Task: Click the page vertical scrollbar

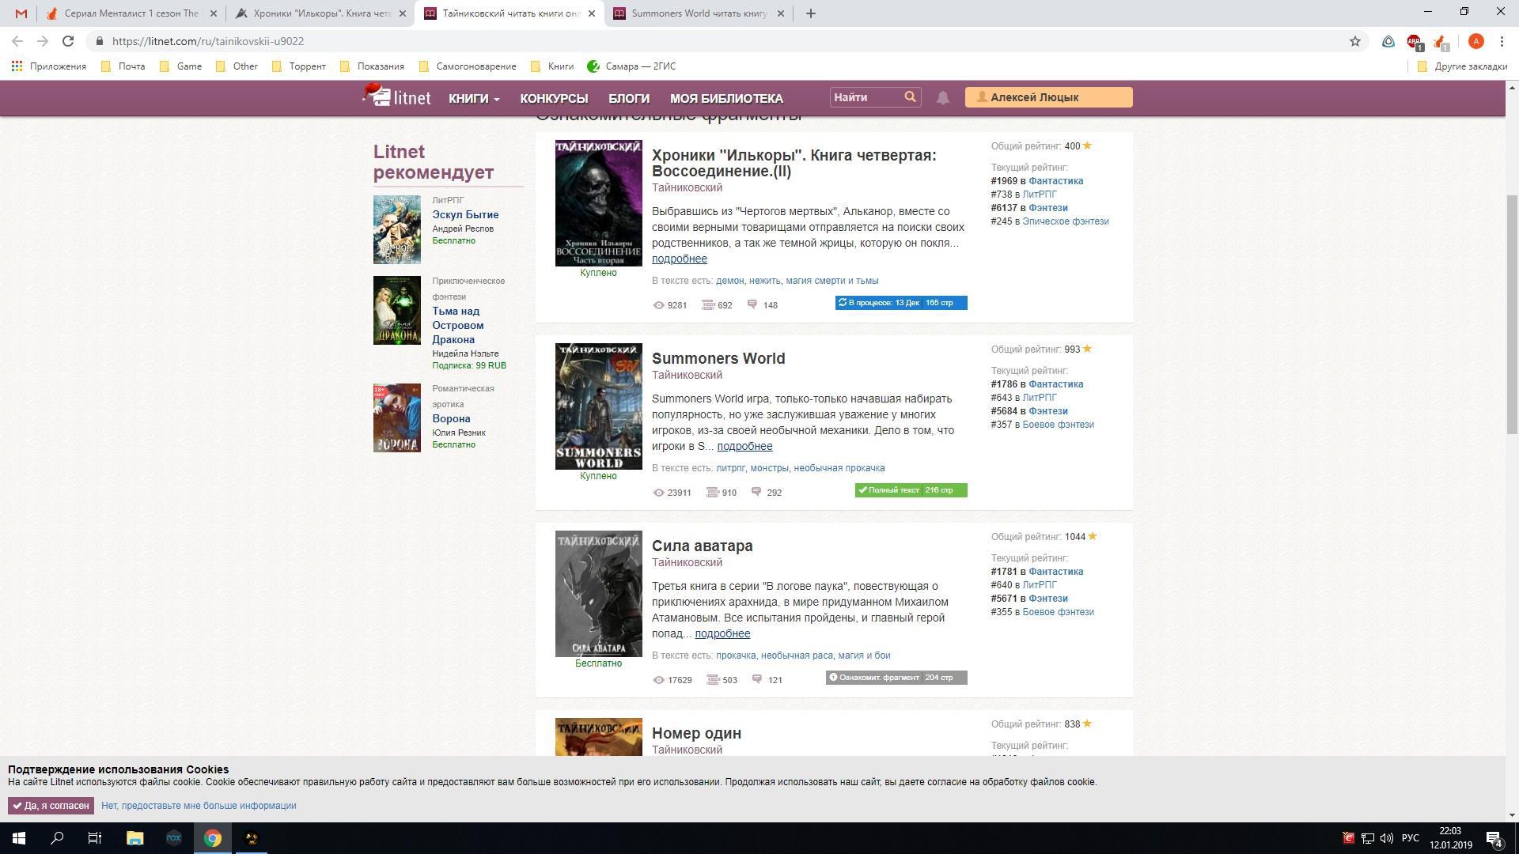Action: (x=1511, y=315)
